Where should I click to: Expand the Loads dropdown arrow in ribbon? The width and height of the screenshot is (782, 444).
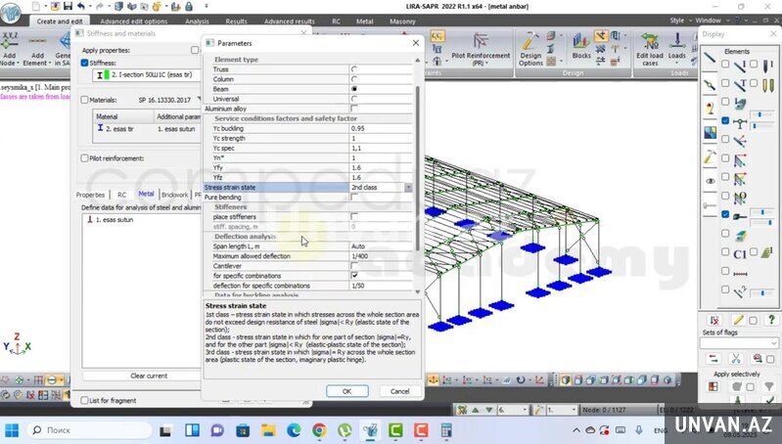(676, 64)
